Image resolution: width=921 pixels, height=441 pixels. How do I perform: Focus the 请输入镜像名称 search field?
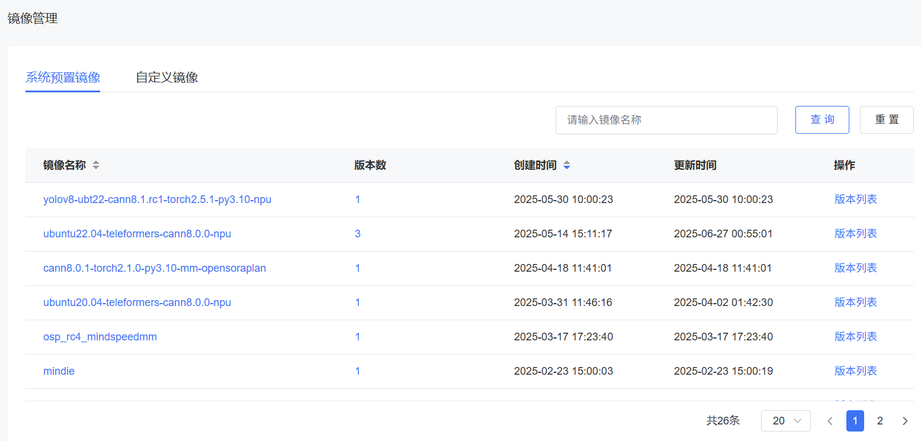[666, 120]
